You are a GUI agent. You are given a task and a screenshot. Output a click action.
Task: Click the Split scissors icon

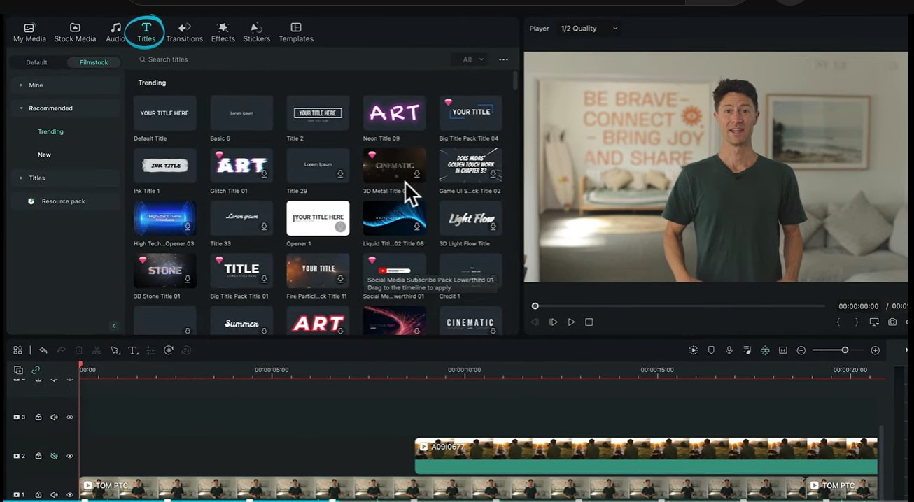pyautogui.click(x=97, y=350)
